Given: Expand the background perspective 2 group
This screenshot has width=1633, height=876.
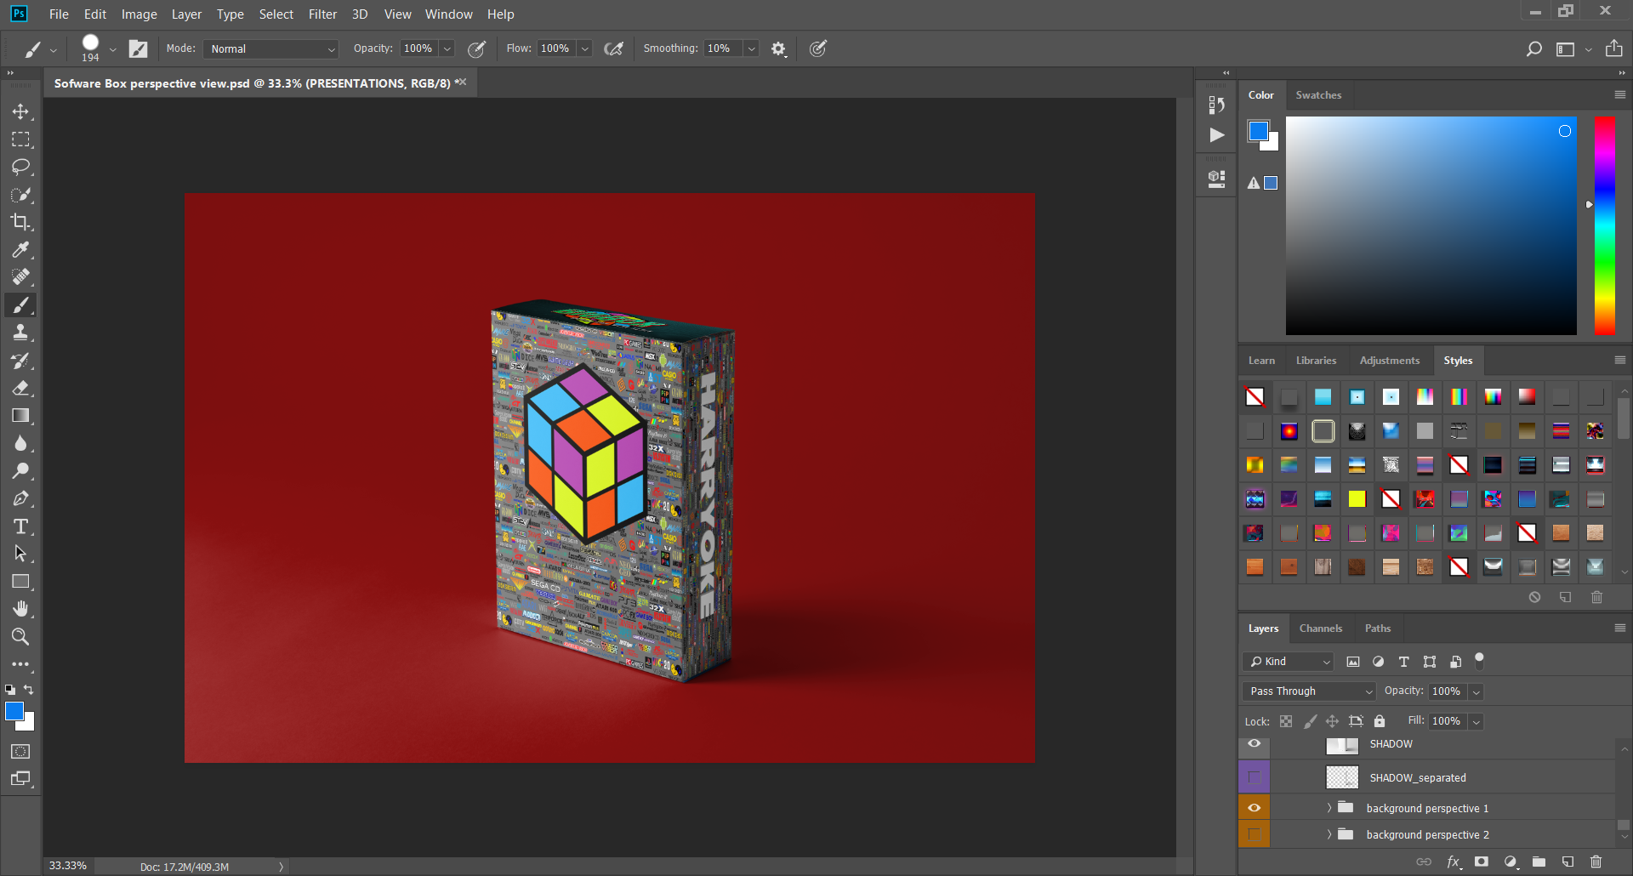Looking at the screenshot, I should (x=1329, y=834).
